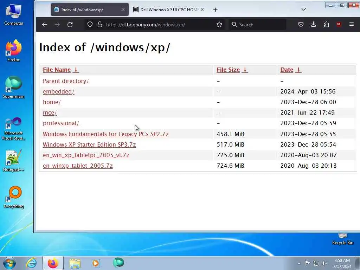
Task: Click the padlock site info icon
Action: (99, 24)
